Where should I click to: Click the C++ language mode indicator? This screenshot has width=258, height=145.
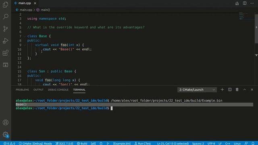pos(228,143)
